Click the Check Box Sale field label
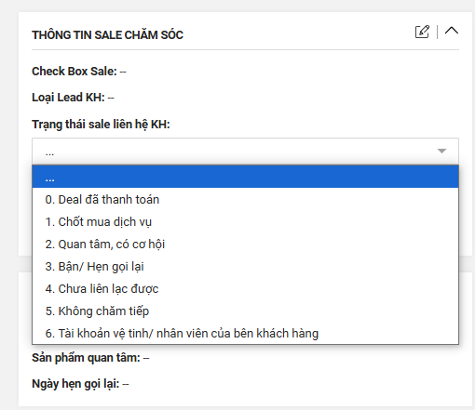Viewport: 475px width, 410px height. tap(75, 72)
